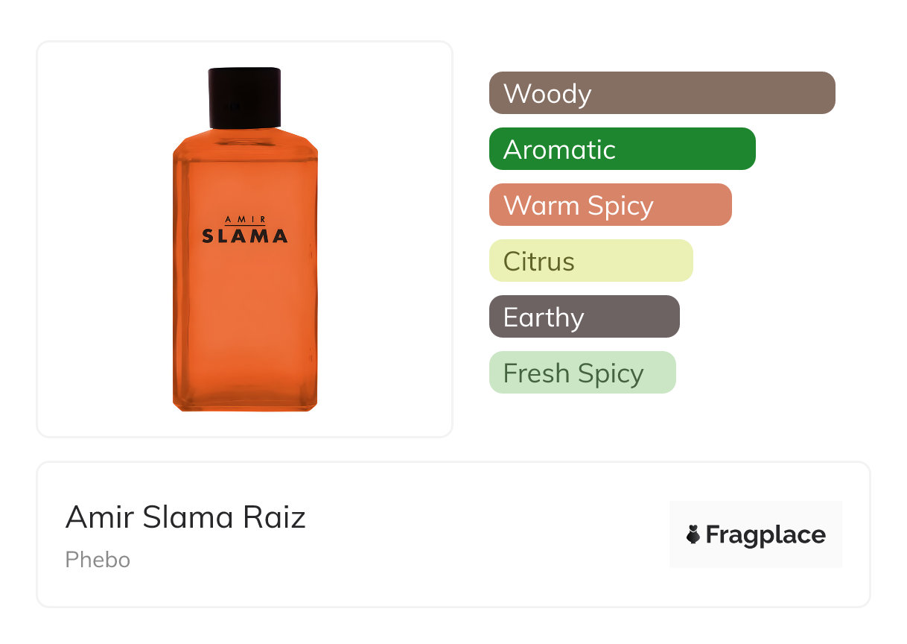Click the base of the orange bottle
907x644 pixels.
244,401
